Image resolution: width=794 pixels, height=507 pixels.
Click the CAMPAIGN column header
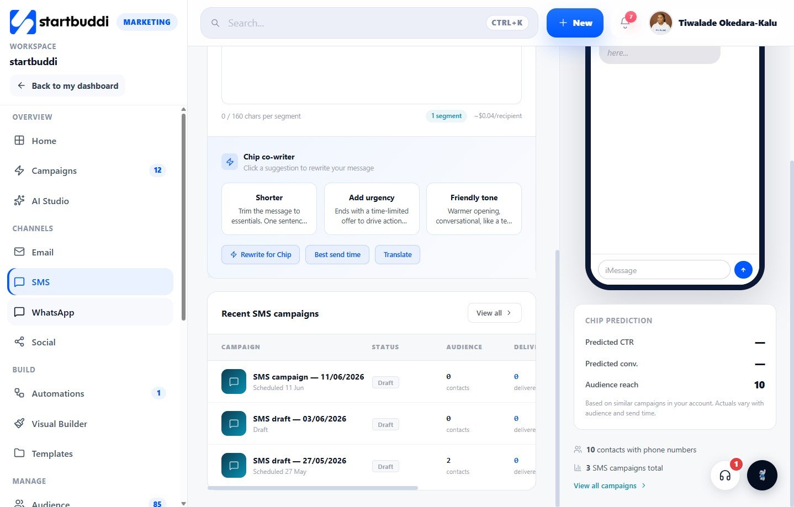pyautogui.click(x=241, y=347)
